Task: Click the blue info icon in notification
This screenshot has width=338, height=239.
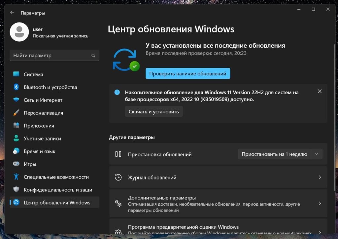Action: tap(117, 93)
